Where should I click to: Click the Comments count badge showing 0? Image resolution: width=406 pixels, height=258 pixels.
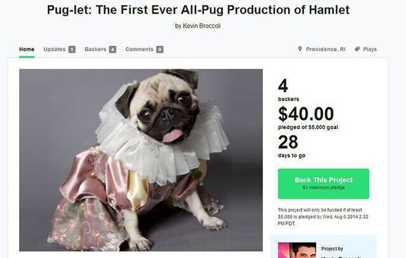159,49
